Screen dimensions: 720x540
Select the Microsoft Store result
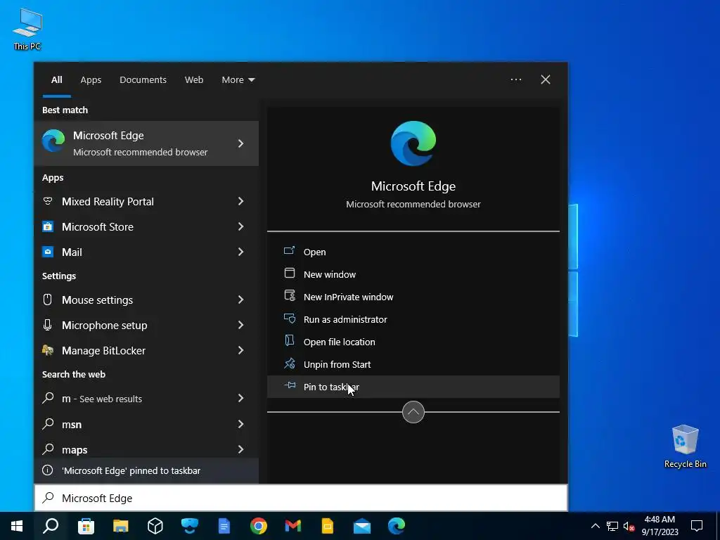[146, 226]
